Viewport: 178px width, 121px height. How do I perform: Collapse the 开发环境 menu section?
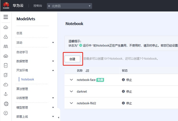pyautogui.click(x=53, y=70)
